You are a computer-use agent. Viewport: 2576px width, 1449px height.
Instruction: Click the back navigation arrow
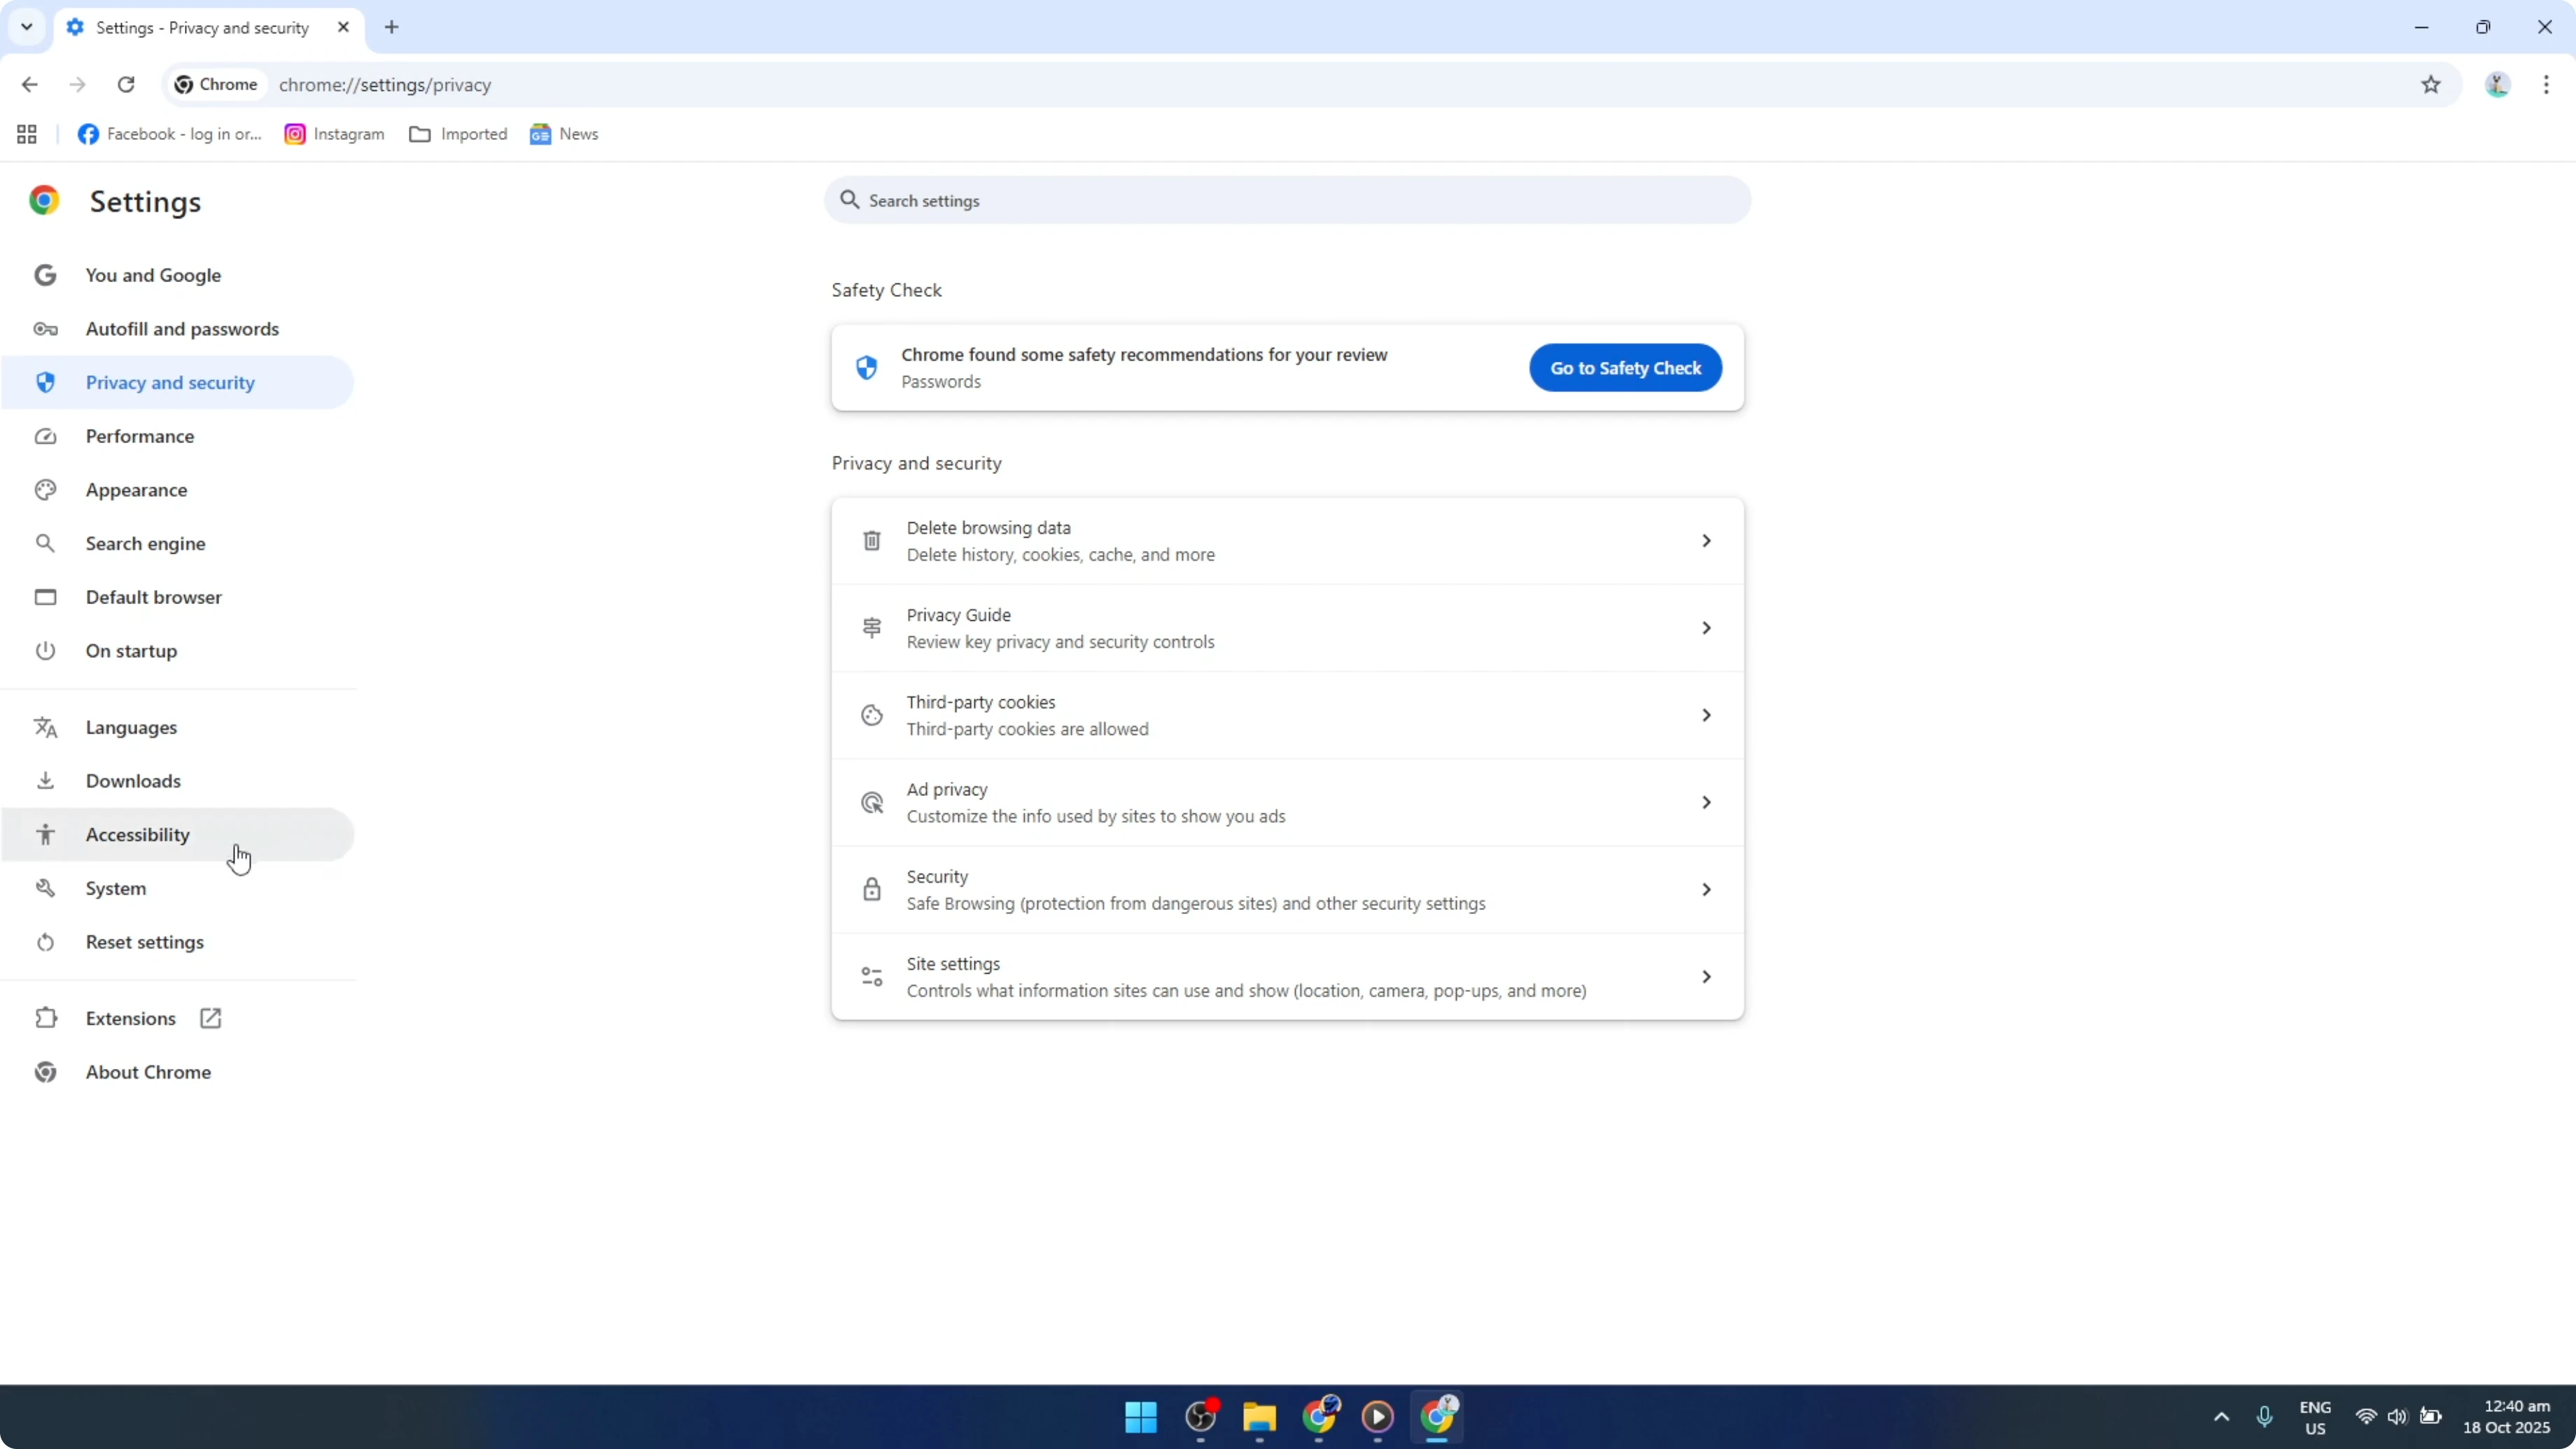click(29, 84)
